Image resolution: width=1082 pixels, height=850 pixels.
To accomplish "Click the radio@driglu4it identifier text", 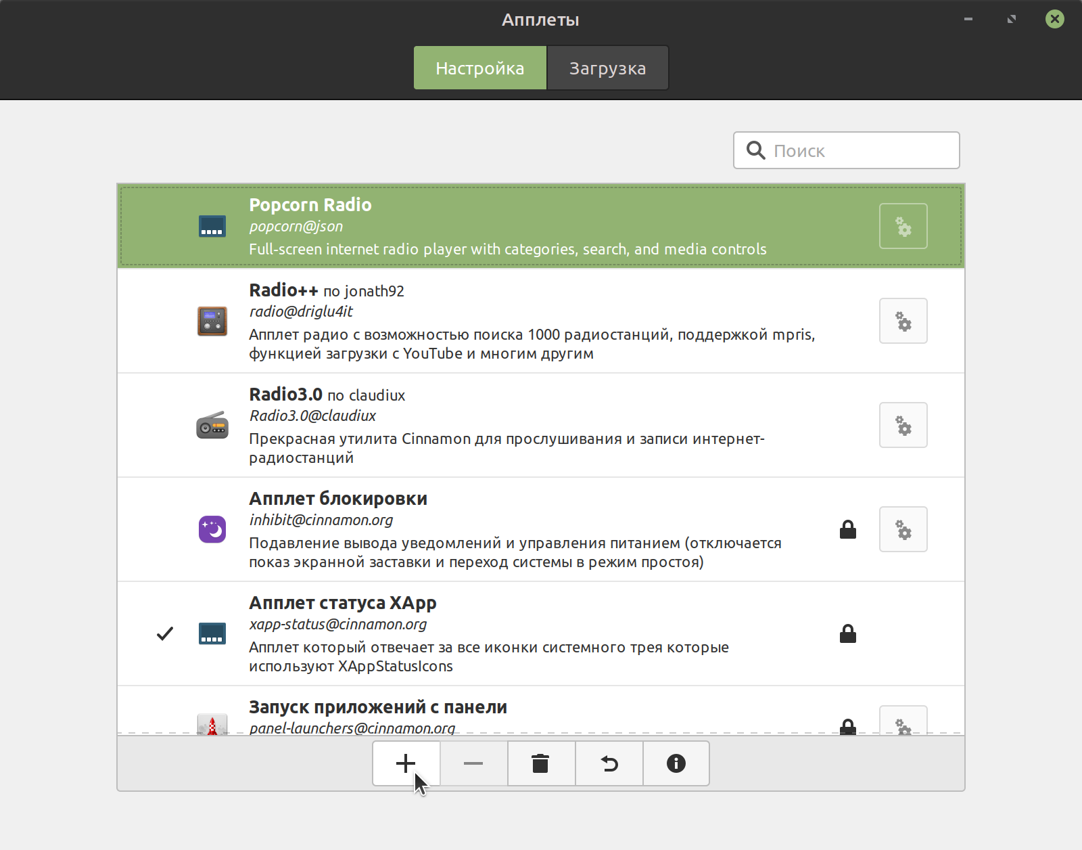I will point(301,311).
